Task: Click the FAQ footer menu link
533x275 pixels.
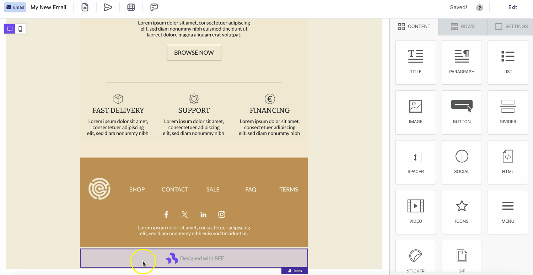Action: 251,189
